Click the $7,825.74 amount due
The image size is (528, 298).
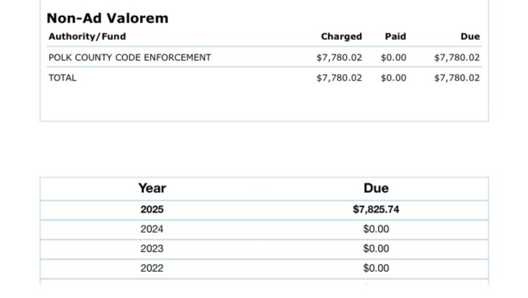tap(376, 210)
